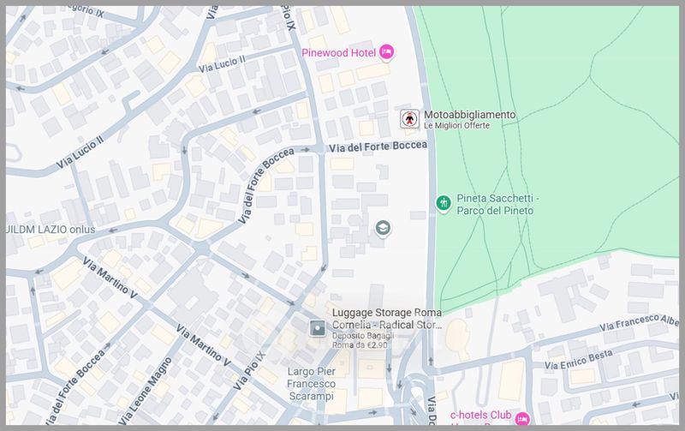Click the pink Pinewood Hotel lodging icon

coord(386,52)
